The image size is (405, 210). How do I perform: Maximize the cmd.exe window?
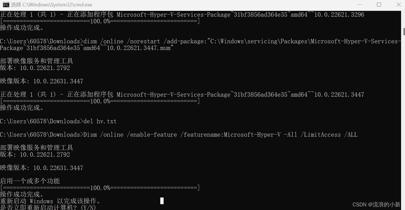379,5
